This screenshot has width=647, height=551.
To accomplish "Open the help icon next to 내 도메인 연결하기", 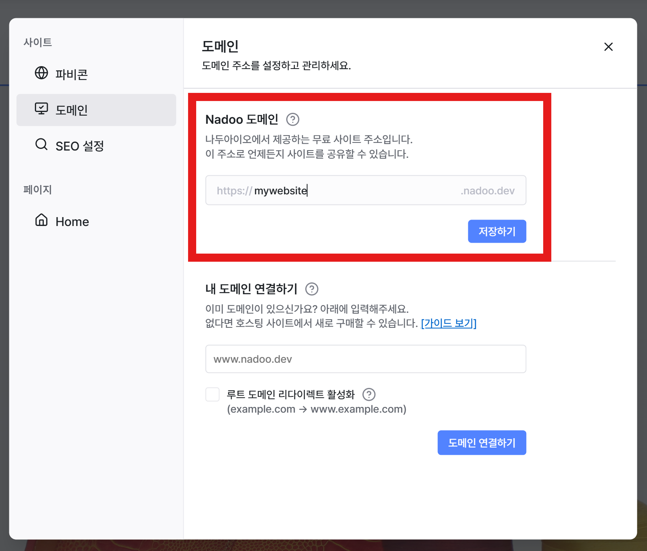I will click(312, 289).
